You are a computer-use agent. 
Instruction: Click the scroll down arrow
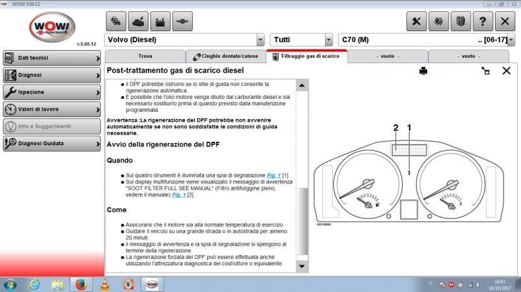coord(302,266)
